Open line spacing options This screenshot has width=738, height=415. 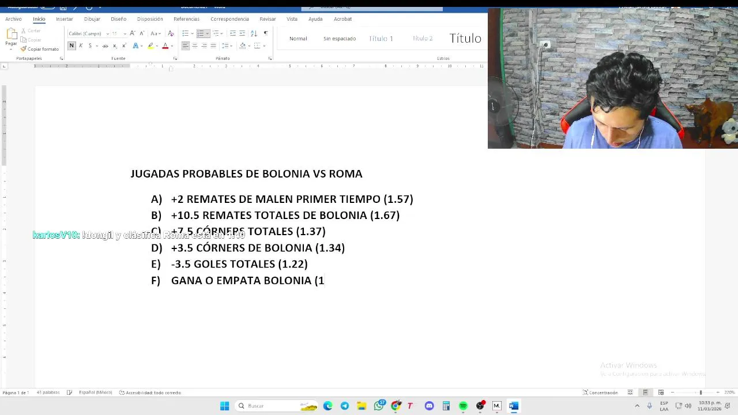227,46
